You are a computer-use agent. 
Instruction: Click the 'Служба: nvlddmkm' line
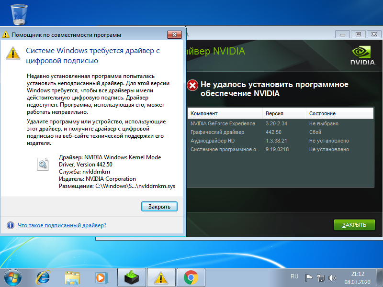pyautogui.click(x=85, y=172)
